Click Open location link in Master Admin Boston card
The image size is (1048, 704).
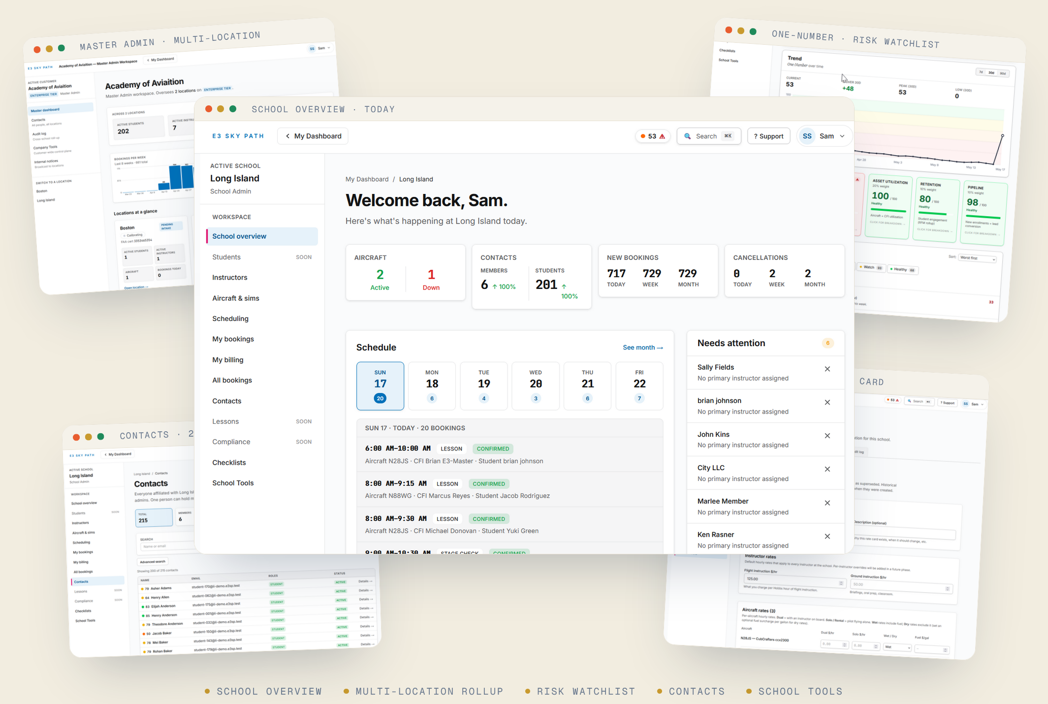pos(135,287)
